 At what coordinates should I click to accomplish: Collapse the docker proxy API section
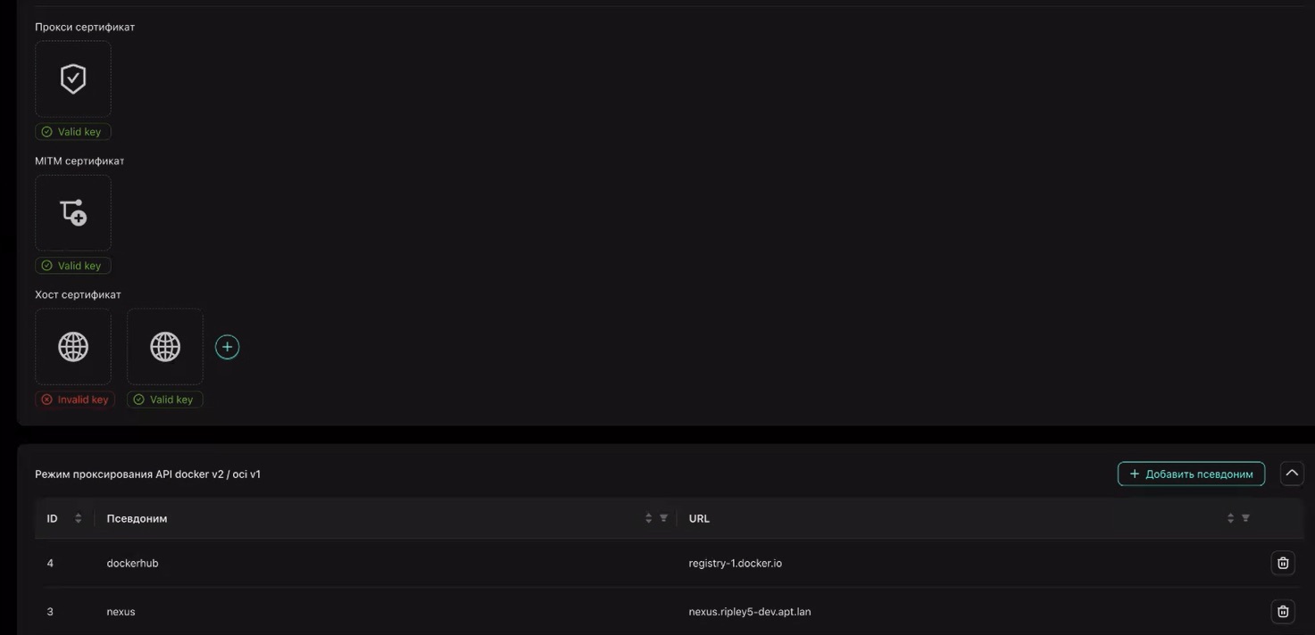point(1292,474)
